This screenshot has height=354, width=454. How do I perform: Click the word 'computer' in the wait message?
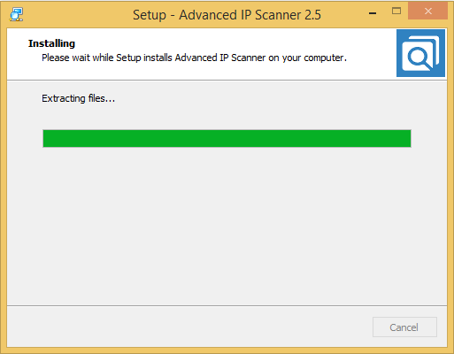[324, 58]
